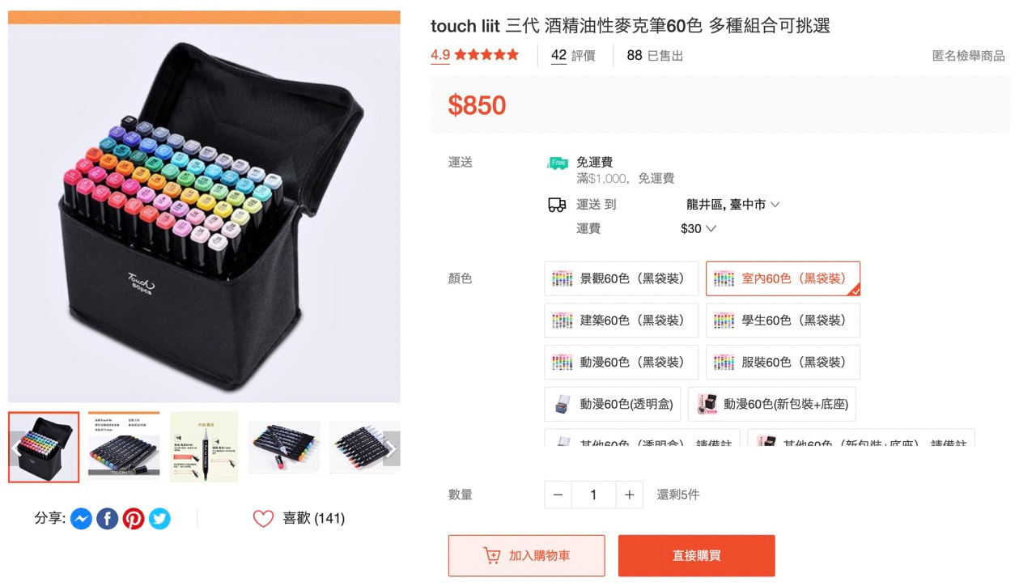Expand the $30 shipping fee dropdown
The image size is (1036, 586).
pos(698,229)
